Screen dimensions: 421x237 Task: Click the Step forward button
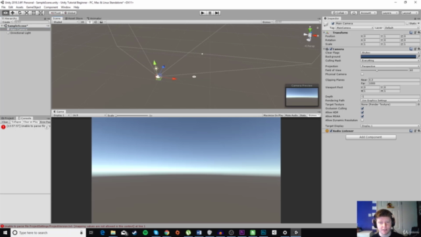(x=217, y=13)
